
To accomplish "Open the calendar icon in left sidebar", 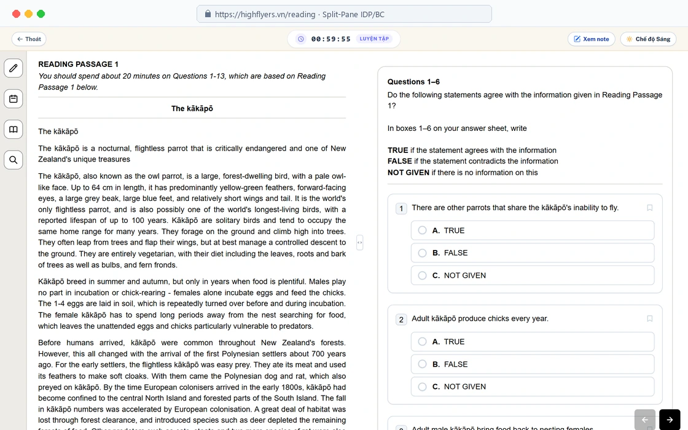I will click(13, 99).
